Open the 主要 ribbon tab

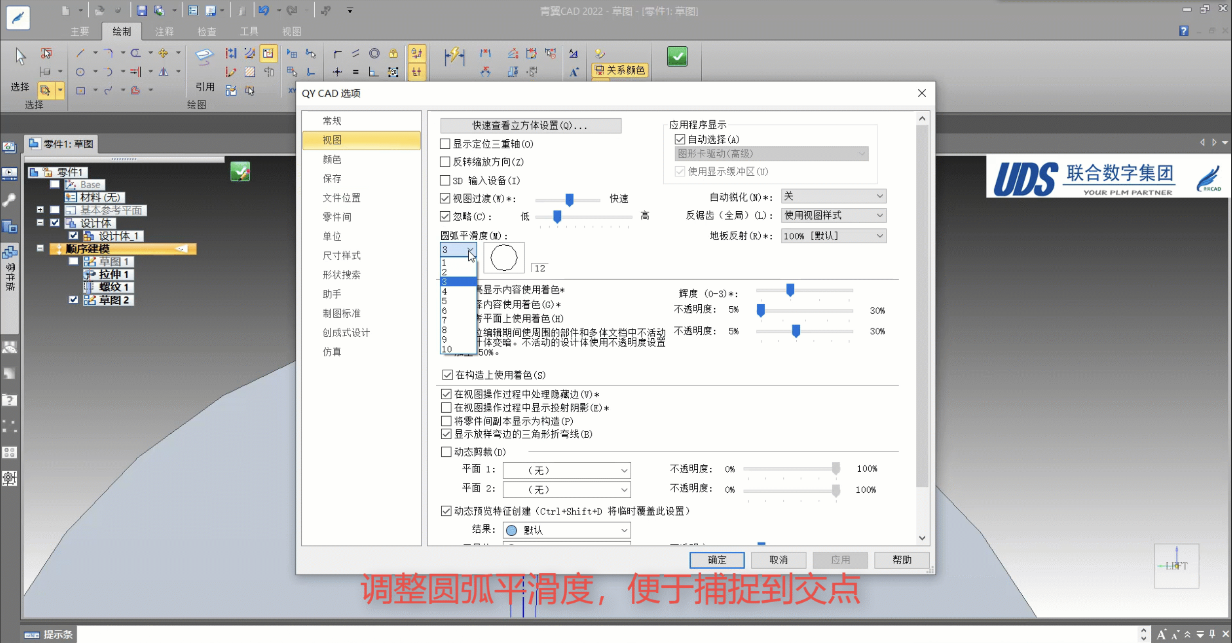[x=80, y=32]
